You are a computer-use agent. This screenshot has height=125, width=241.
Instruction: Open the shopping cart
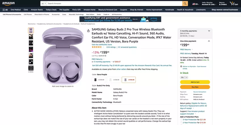click(x=234, y=4)
